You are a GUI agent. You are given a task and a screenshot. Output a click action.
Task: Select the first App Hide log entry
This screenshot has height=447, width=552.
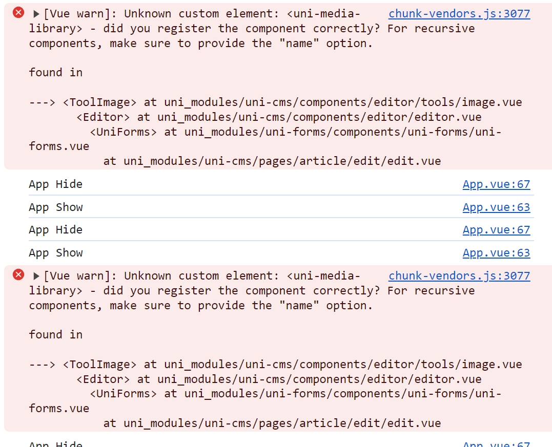[x=55, y=184]
